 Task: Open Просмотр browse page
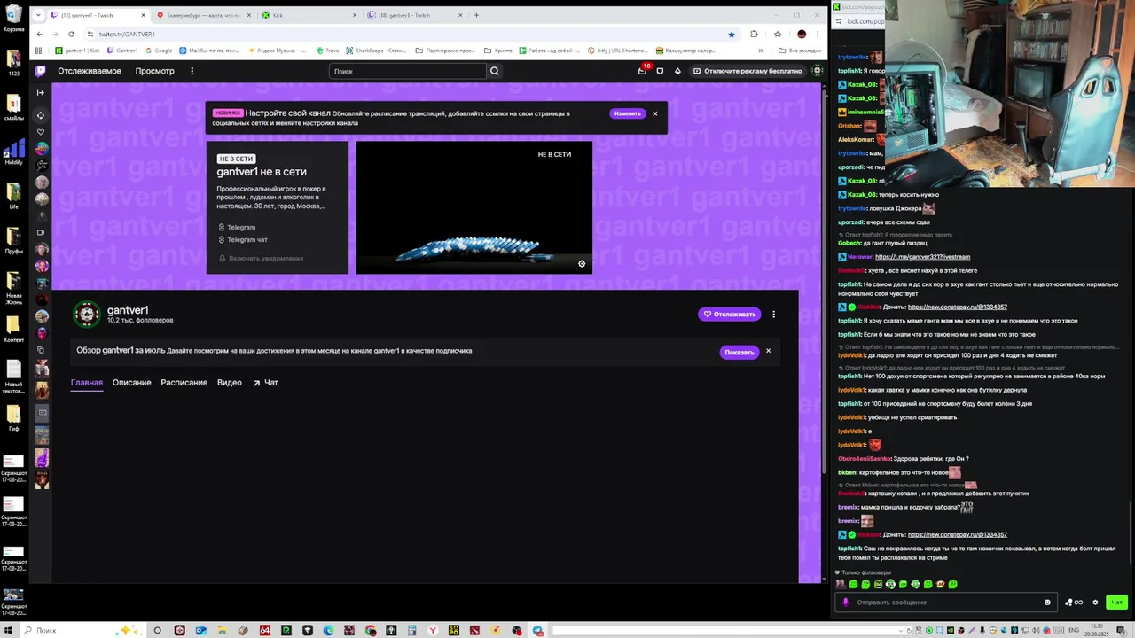click(x=155, y=71)
